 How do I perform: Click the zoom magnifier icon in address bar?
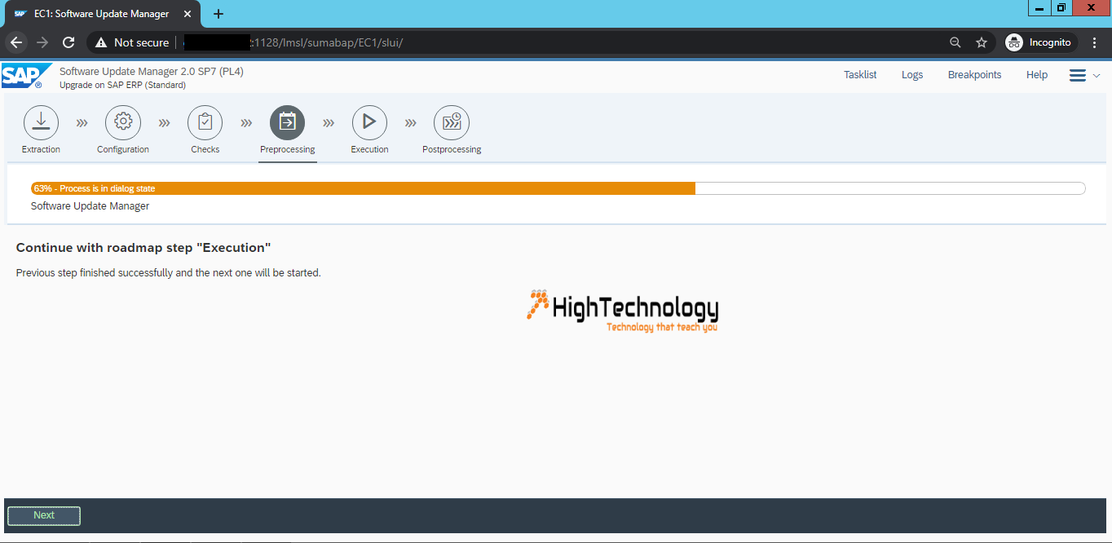(x=955, y=42)
